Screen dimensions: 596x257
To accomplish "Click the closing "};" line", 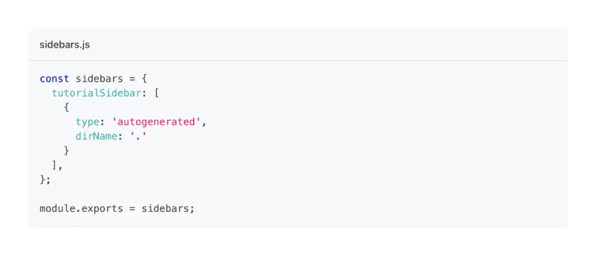I will coord(45,179).
